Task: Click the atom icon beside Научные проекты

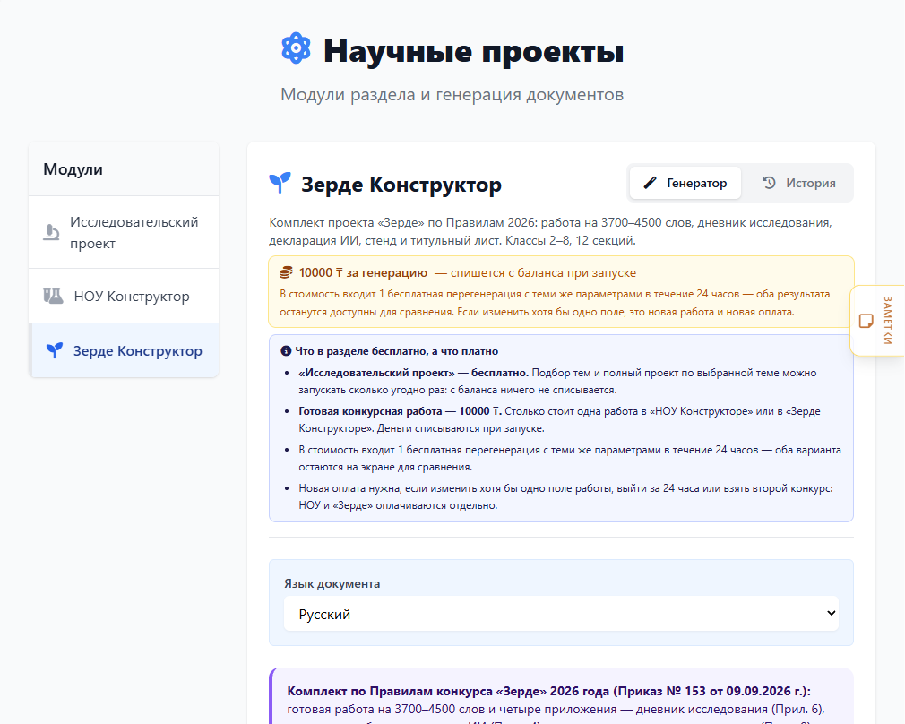Action: click(296, 48)
